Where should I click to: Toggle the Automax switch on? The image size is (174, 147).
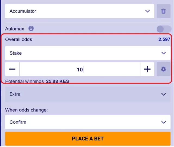164,29
